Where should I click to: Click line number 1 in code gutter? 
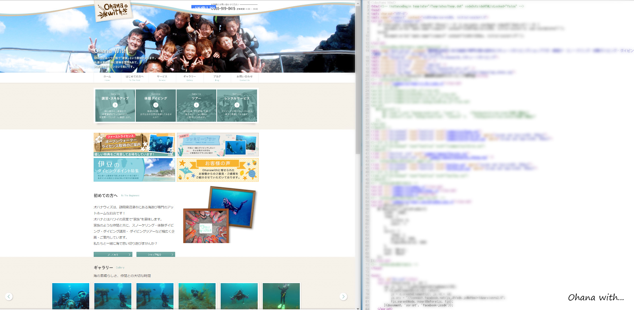[368, 3]
